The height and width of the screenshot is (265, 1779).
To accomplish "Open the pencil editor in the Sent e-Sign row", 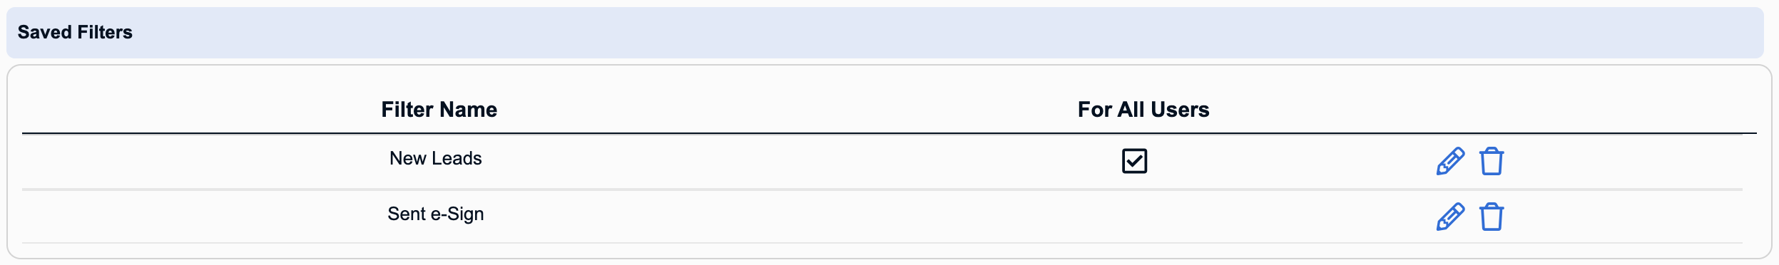I will (1450, 217).
